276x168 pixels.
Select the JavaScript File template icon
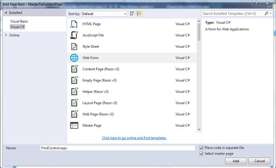(74, 35)
